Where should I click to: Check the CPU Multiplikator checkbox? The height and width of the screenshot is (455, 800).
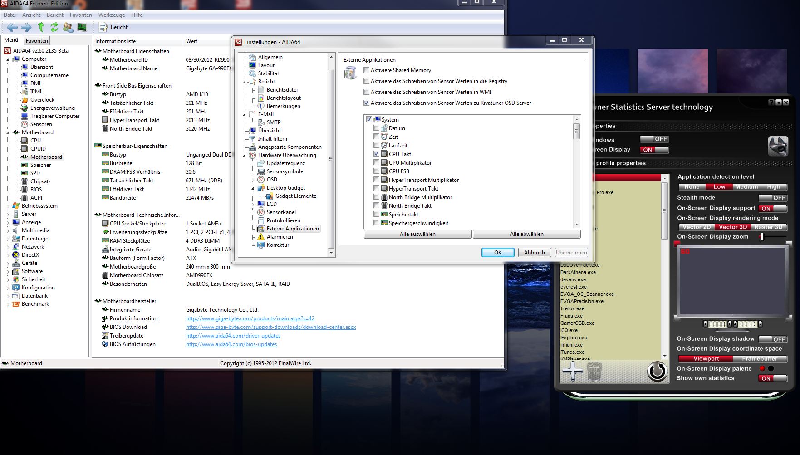[x=376, y=162]
